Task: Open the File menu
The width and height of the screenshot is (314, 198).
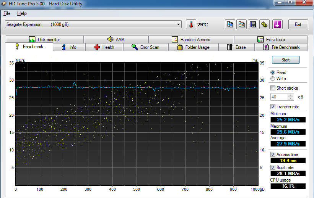Action: tap(7, 13)
